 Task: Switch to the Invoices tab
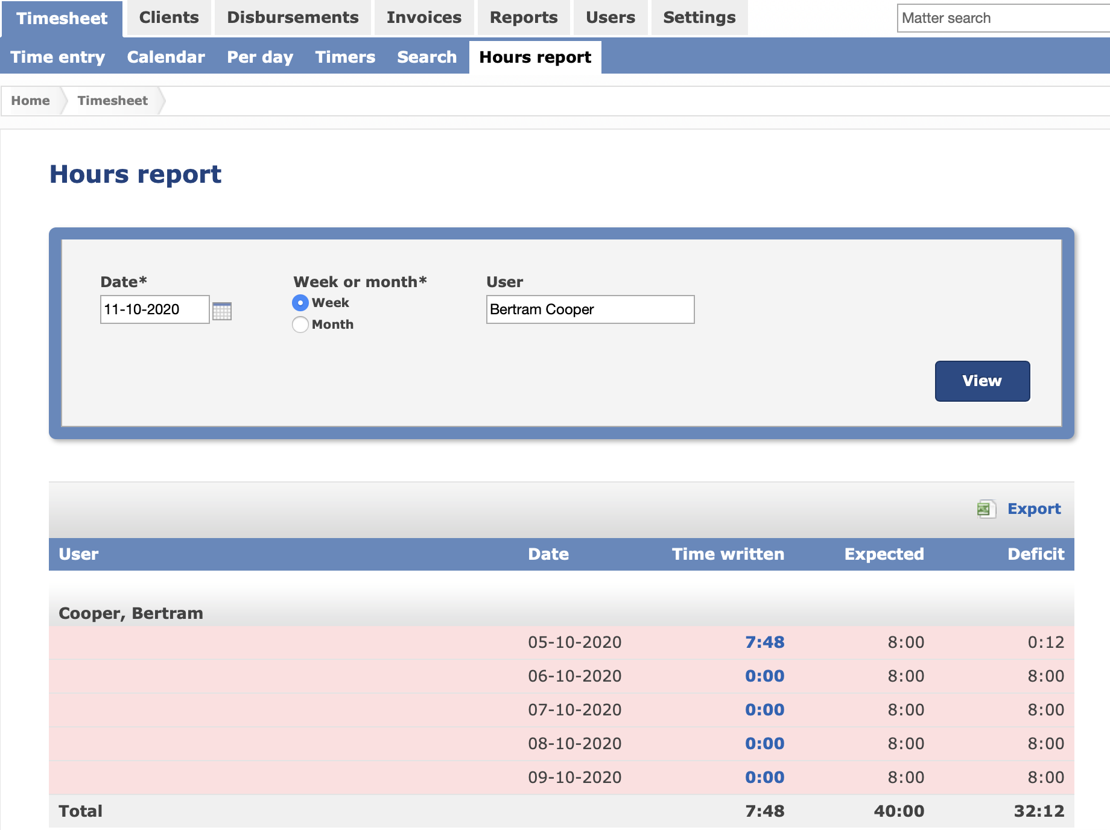click(423, 17)
